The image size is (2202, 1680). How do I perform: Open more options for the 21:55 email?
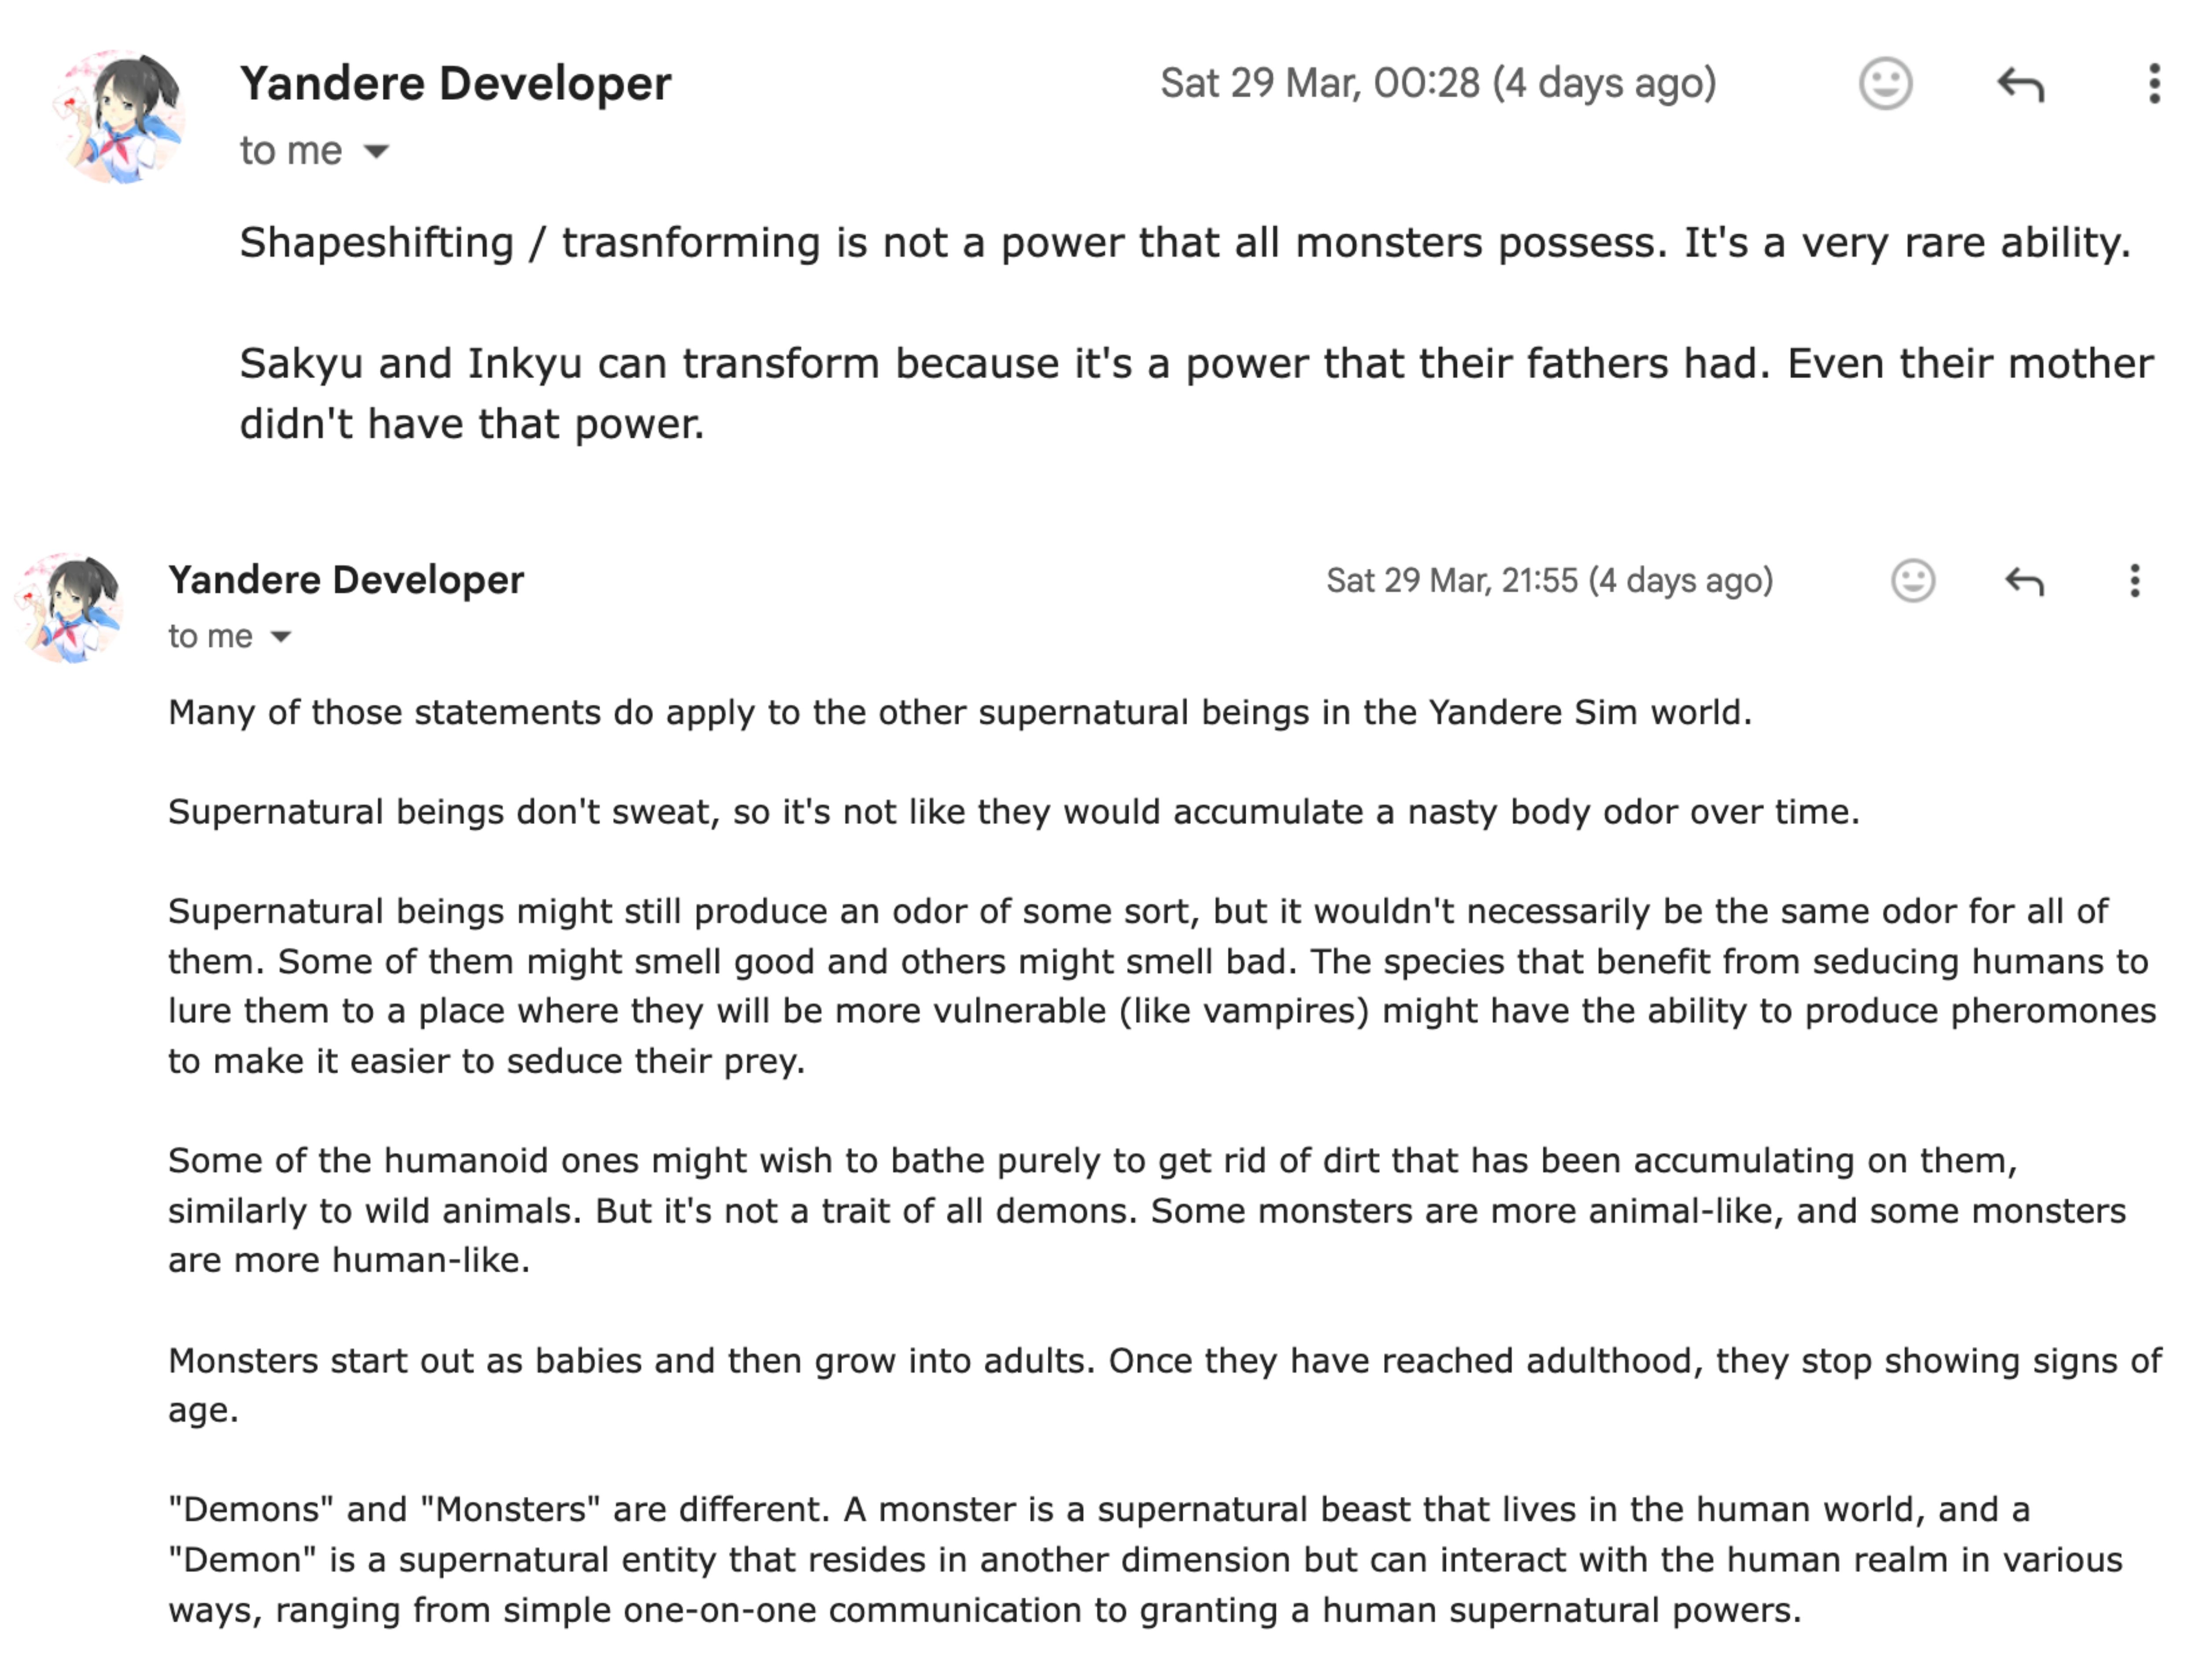pyautogui.click(x=2134, y=581)
